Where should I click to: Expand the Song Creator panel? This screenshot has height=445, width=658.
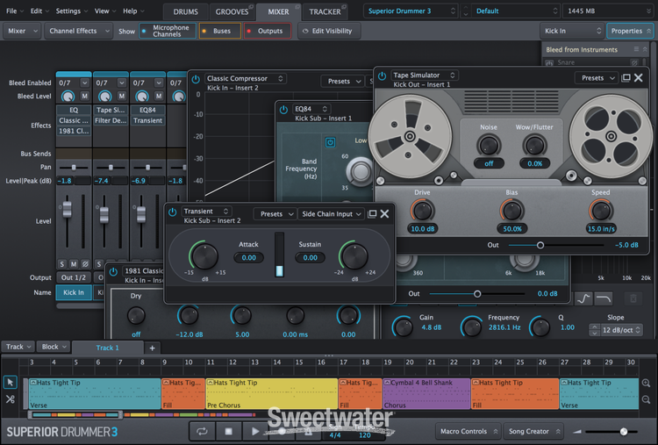pos(533,432)
